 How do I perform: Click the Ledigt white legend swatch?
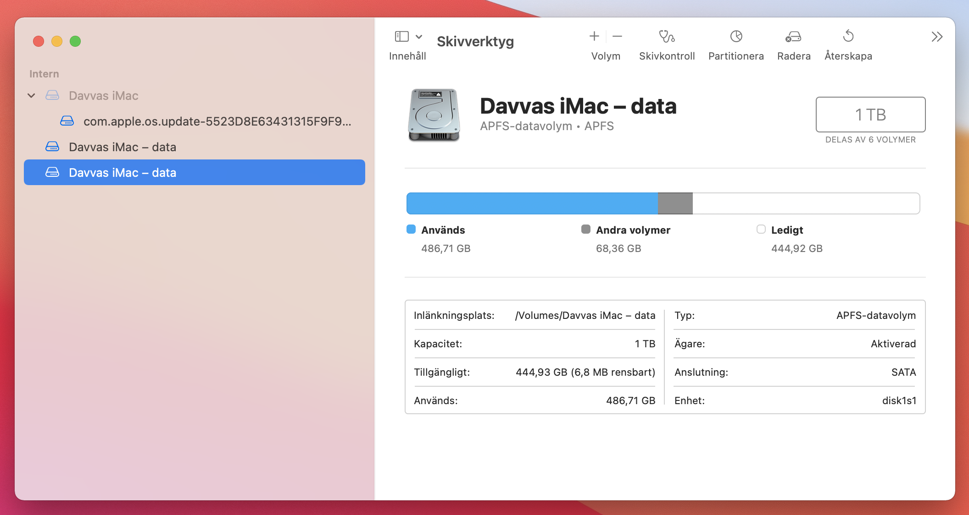point(761,229)
